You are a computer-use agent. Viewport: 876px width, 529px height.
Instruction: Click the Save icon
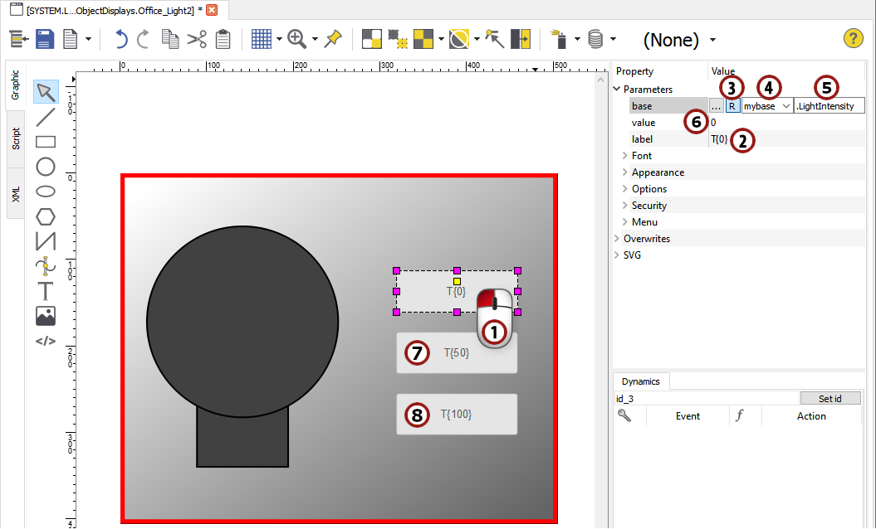pyautogui.click(x=45, y=39)
